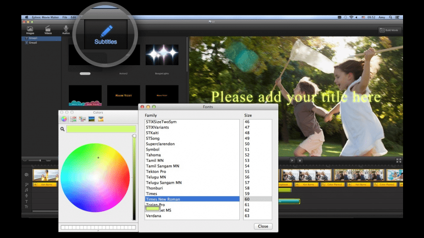
Task: Select Group2 in the sidebar list
Action: coord(41,43)
